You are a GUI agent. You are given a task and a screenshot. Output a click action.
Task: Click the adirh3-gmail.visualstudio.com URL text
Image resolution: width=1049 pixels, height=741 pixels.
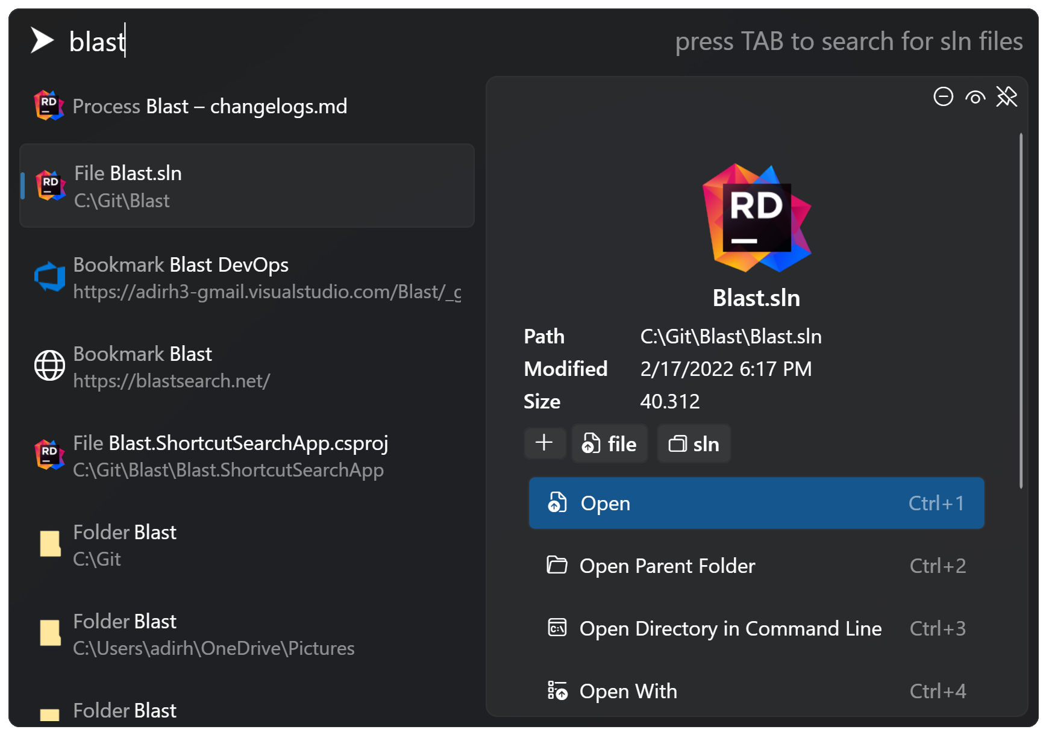click(x=268, y=292)
